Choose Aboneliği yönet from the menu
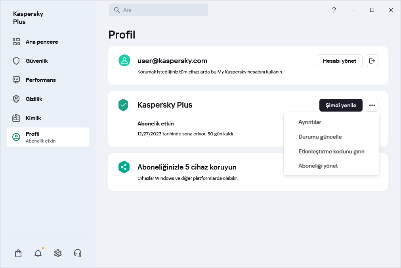 click(318, 166)
